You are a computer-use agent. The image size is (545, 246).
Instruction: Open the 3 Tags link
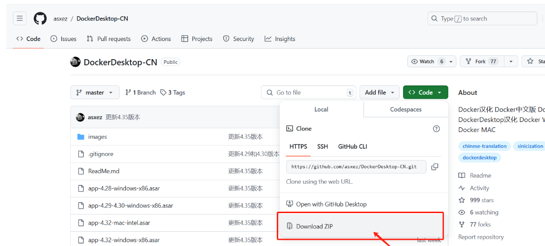(172, 92)
